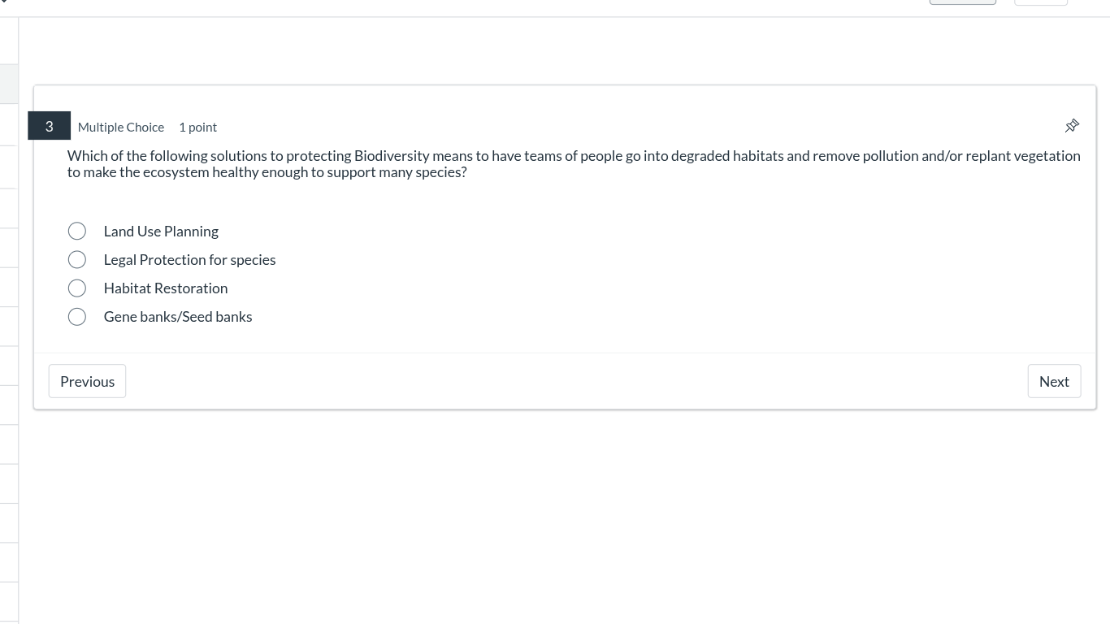Click the "Multiple Choice" question type label
Screen dimensions: 1110x624
coord(121,128)
